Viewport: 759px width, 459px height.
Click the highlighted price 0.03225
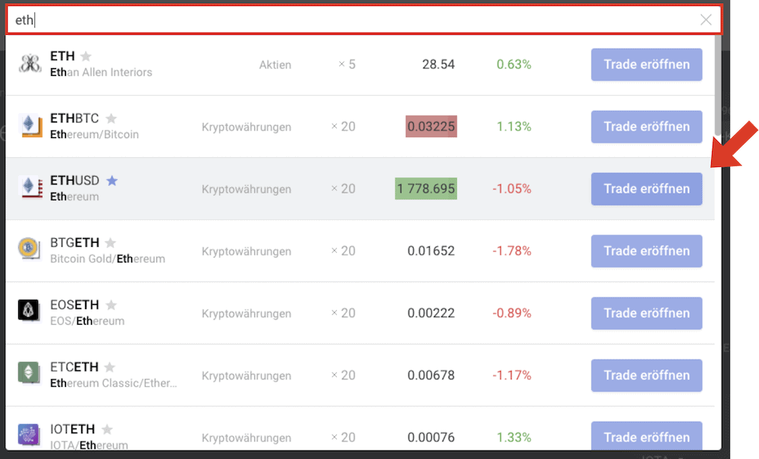tap(431, 127)
